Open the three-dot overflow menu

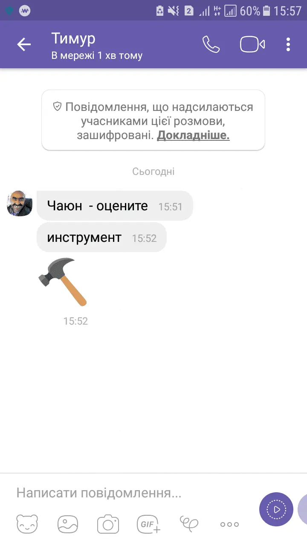coord(288,44)
